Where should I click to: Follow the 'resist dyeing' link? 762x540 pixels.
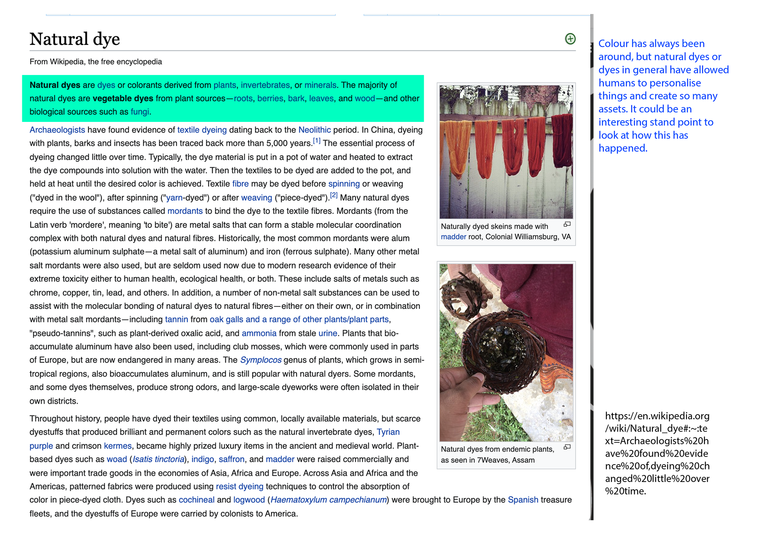coord(240,487)
